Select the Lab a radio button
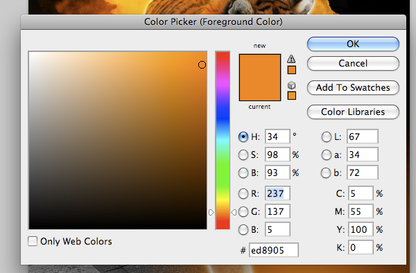 326,155
